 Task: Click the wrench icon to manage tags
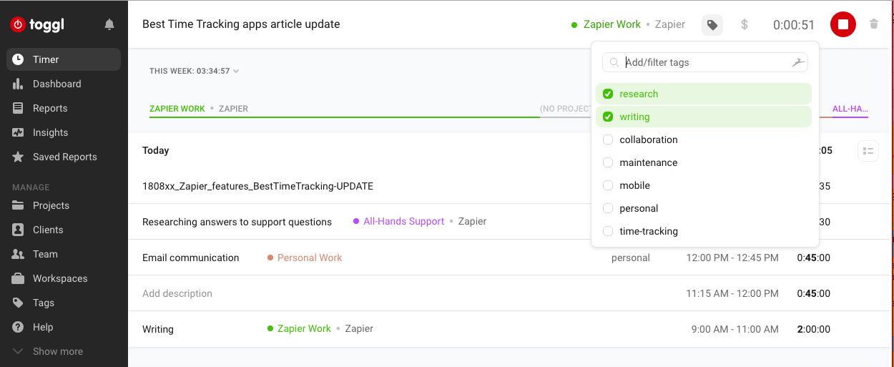pyautogui.click(x=798, y=63)
